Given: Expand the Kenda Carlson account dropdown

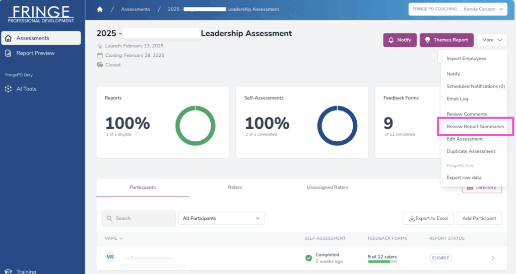Looking at the screenshot, I should [x=458, y=9].
